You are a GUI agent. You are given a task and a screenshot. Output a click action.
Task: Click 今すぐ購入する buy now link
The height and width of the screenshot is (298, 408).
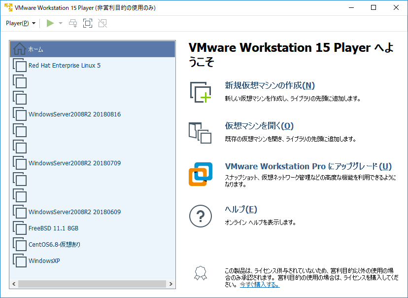pos(260,285)
